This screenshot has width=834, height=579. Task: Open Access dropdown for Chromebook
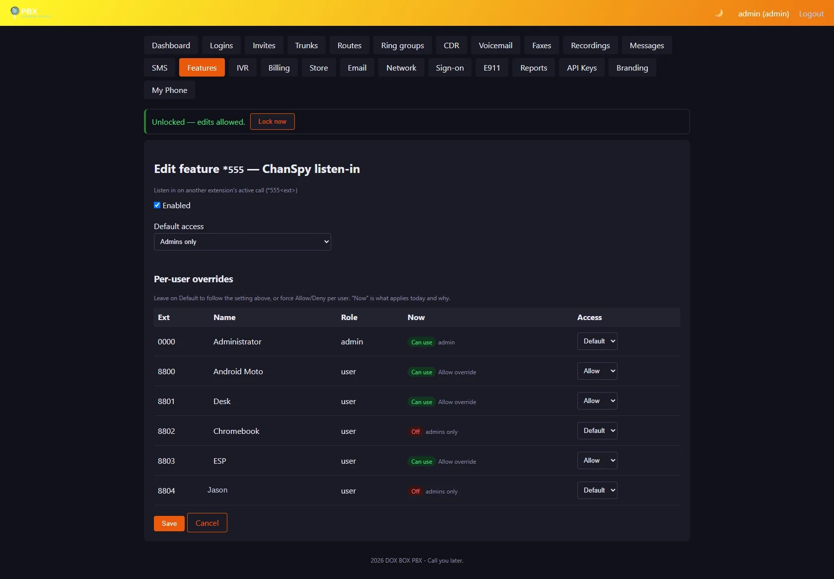click(x=597, y=431)
